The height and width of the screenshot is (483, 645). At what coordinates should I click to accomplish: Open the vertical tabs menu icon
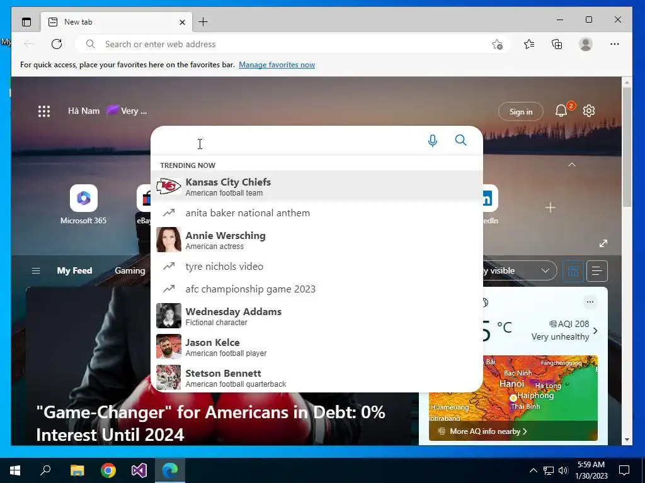[26, 22]
